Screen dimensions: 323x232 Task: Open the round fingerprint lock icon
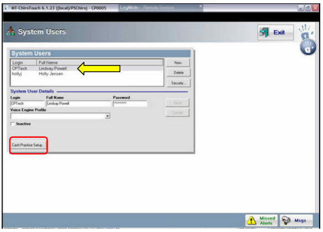pos(308,47)
